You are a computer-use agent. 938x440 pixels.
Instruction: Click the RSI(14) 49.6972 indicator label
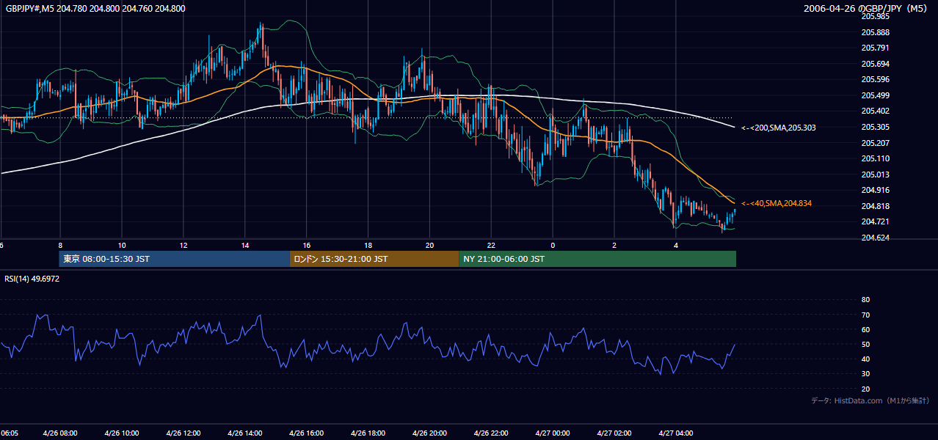(x=32, y=279)
